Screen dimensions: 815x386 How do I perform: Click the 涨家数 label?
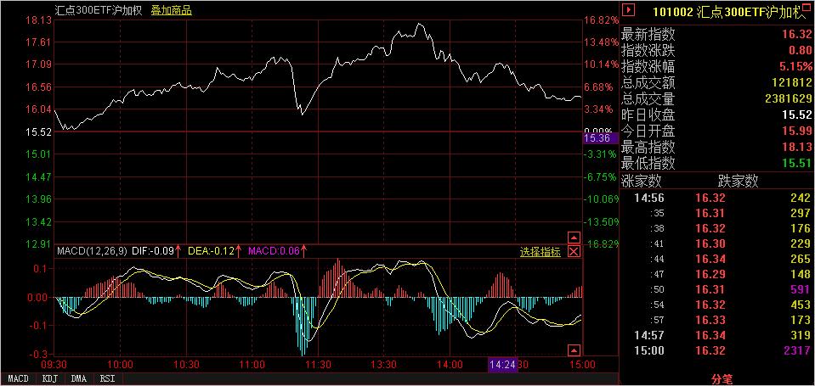pos(642,181)
